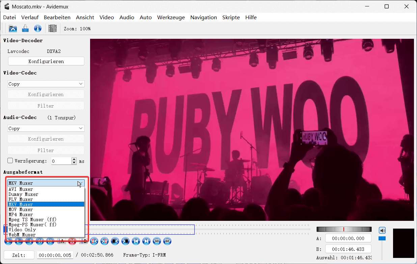Open the Datei menu
This screenshot has height=264, width=417.
pos(9,17)
